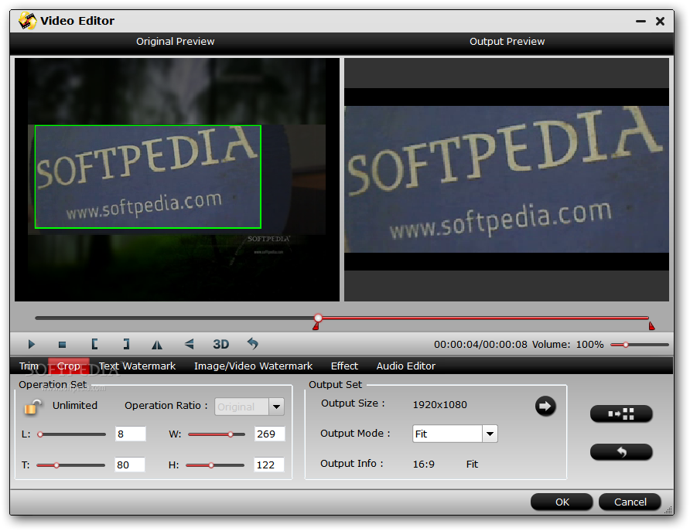The height and width of the screenshot is (531, 690).
Task: Open the Video Editor app icon in title bar
Action: pos(27,21)
